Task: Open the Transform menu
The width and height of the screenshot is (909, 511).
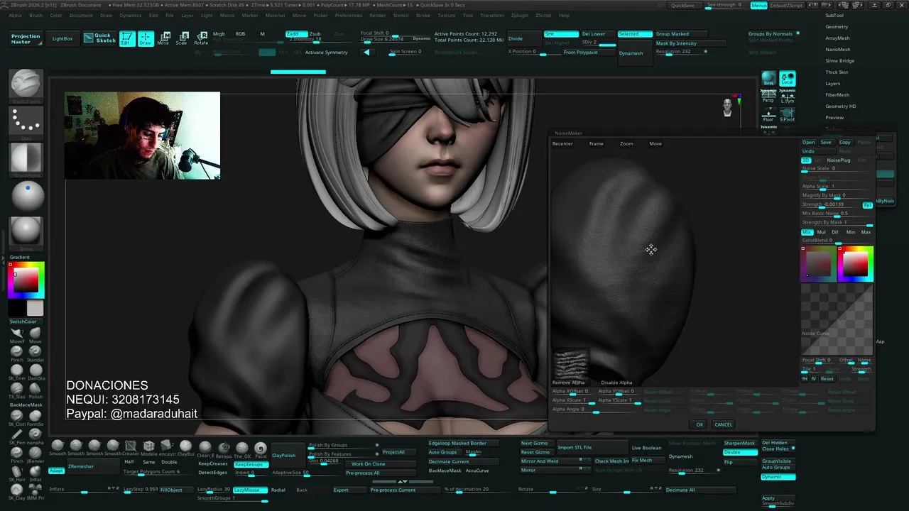Action: (492, 16)
